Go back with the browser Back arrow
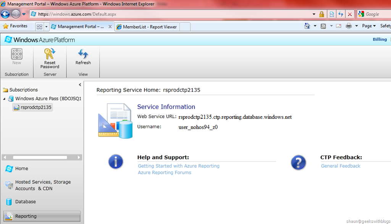The width and height of the screenshot is (391, 224). point(5,14)
